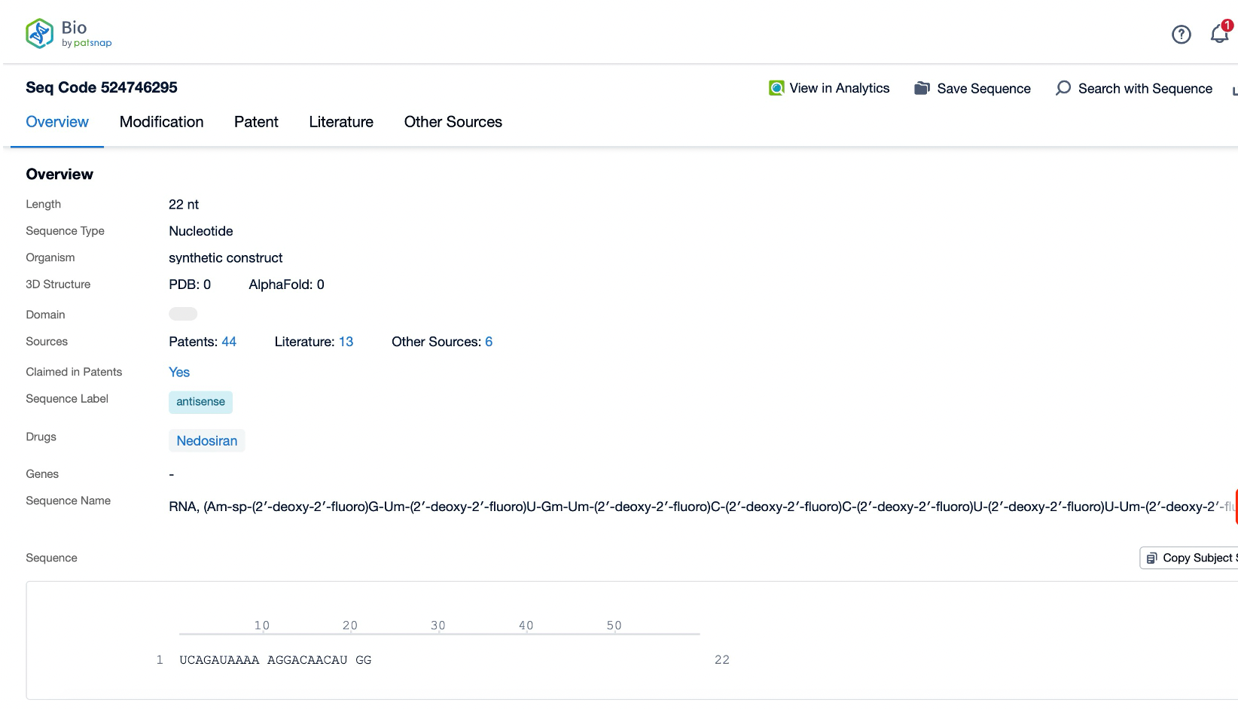Click the Domain placeholder pill

(x=183, y=314)
